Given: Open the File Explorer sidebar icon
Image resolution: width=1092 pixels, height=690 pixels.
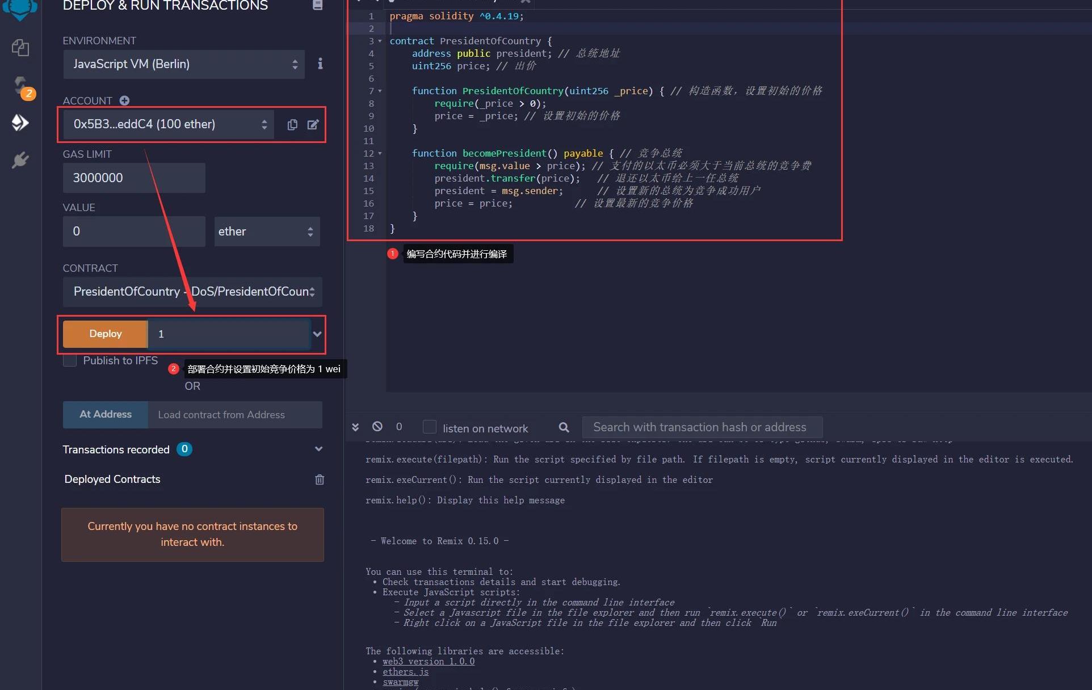Looking at the screenshot, I should 20,48.
